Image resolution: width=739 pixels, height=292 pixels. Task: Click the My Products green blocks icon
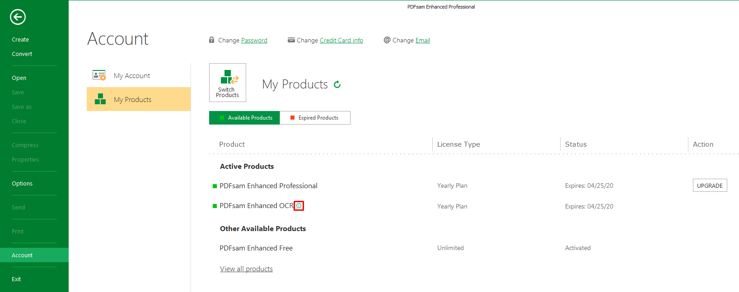click(x=100, y=99)
